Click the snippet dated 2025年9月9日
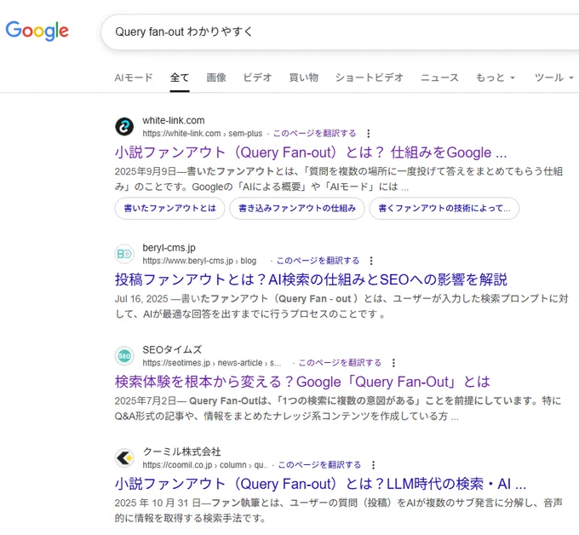Image resolution: width=579 pixels, height=535 pixels. coord(339,179)
